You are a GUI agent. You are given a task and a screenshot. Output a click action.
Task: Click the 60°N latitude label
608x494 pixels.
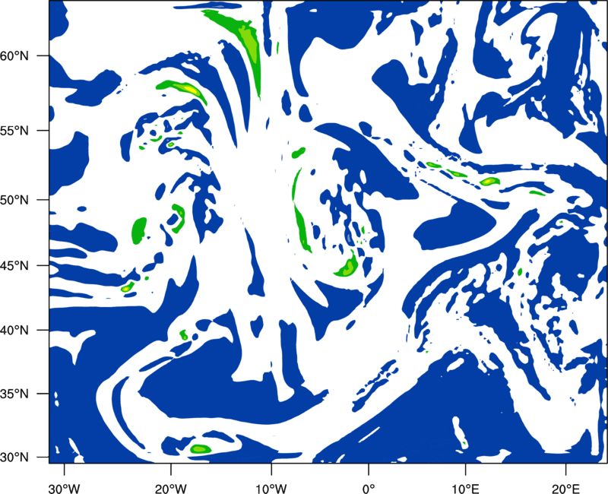tap(14, 55)
